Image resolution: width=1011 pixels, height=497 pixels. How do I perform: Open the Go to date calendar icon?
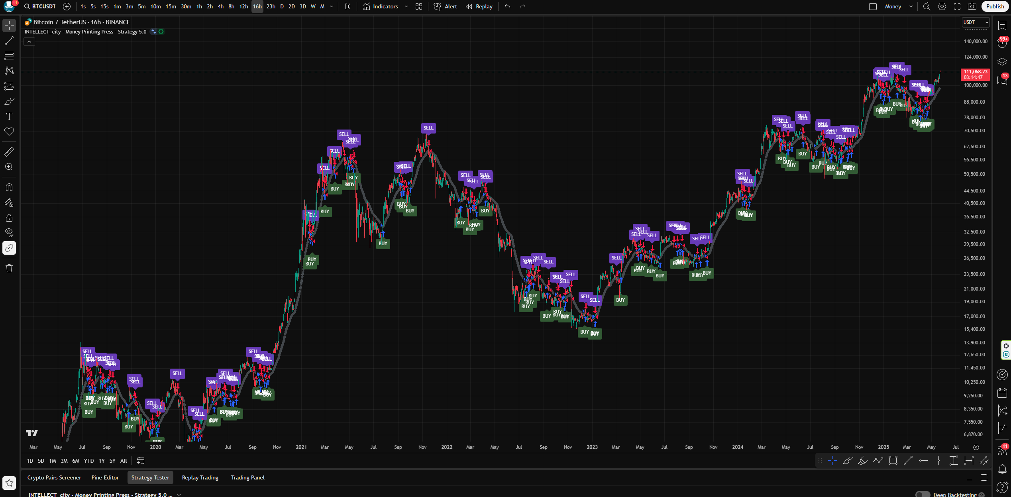tap(140, 461)
